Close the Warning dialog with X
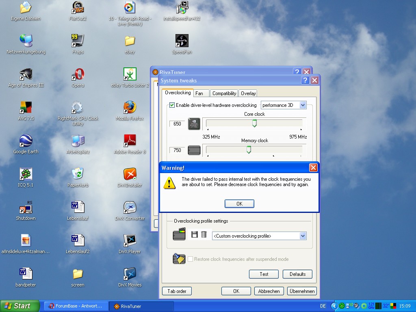This screenshot has width=416, height=312. (x=313, y=167)
